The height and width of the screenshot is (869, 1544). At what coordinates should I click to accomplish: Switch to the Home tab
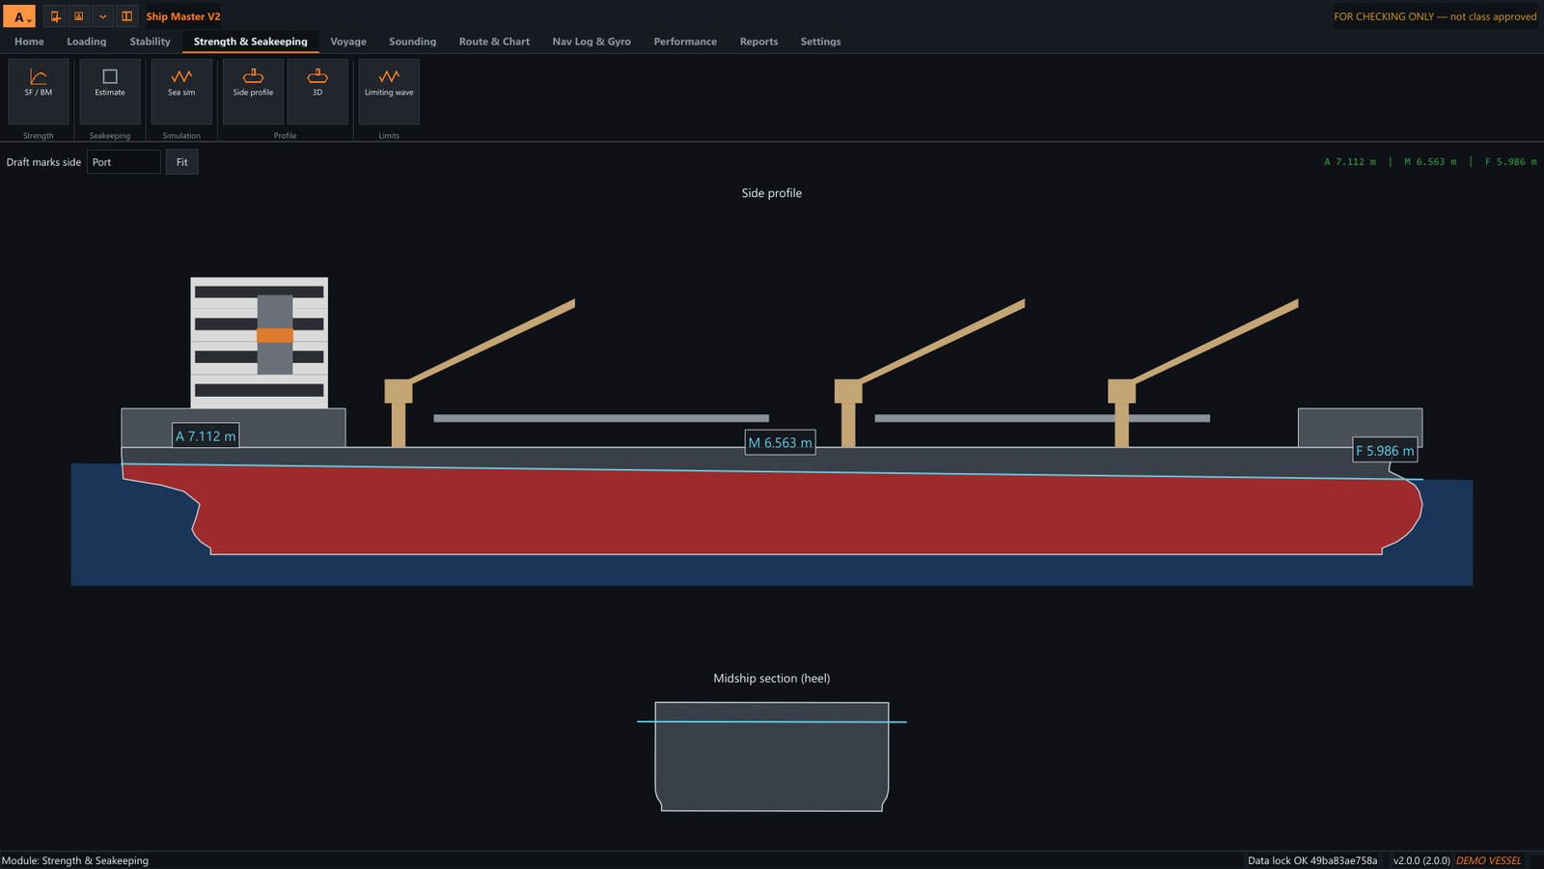[x=29, y=42]
